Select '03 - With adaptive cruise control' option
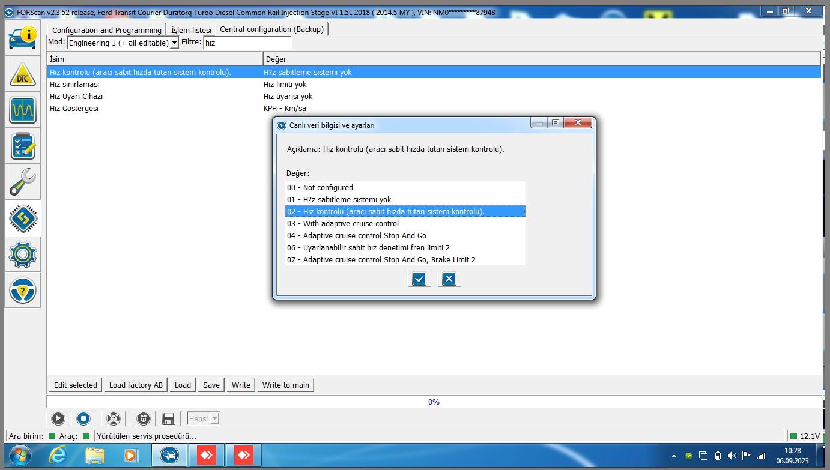 [x=351, y=223]
